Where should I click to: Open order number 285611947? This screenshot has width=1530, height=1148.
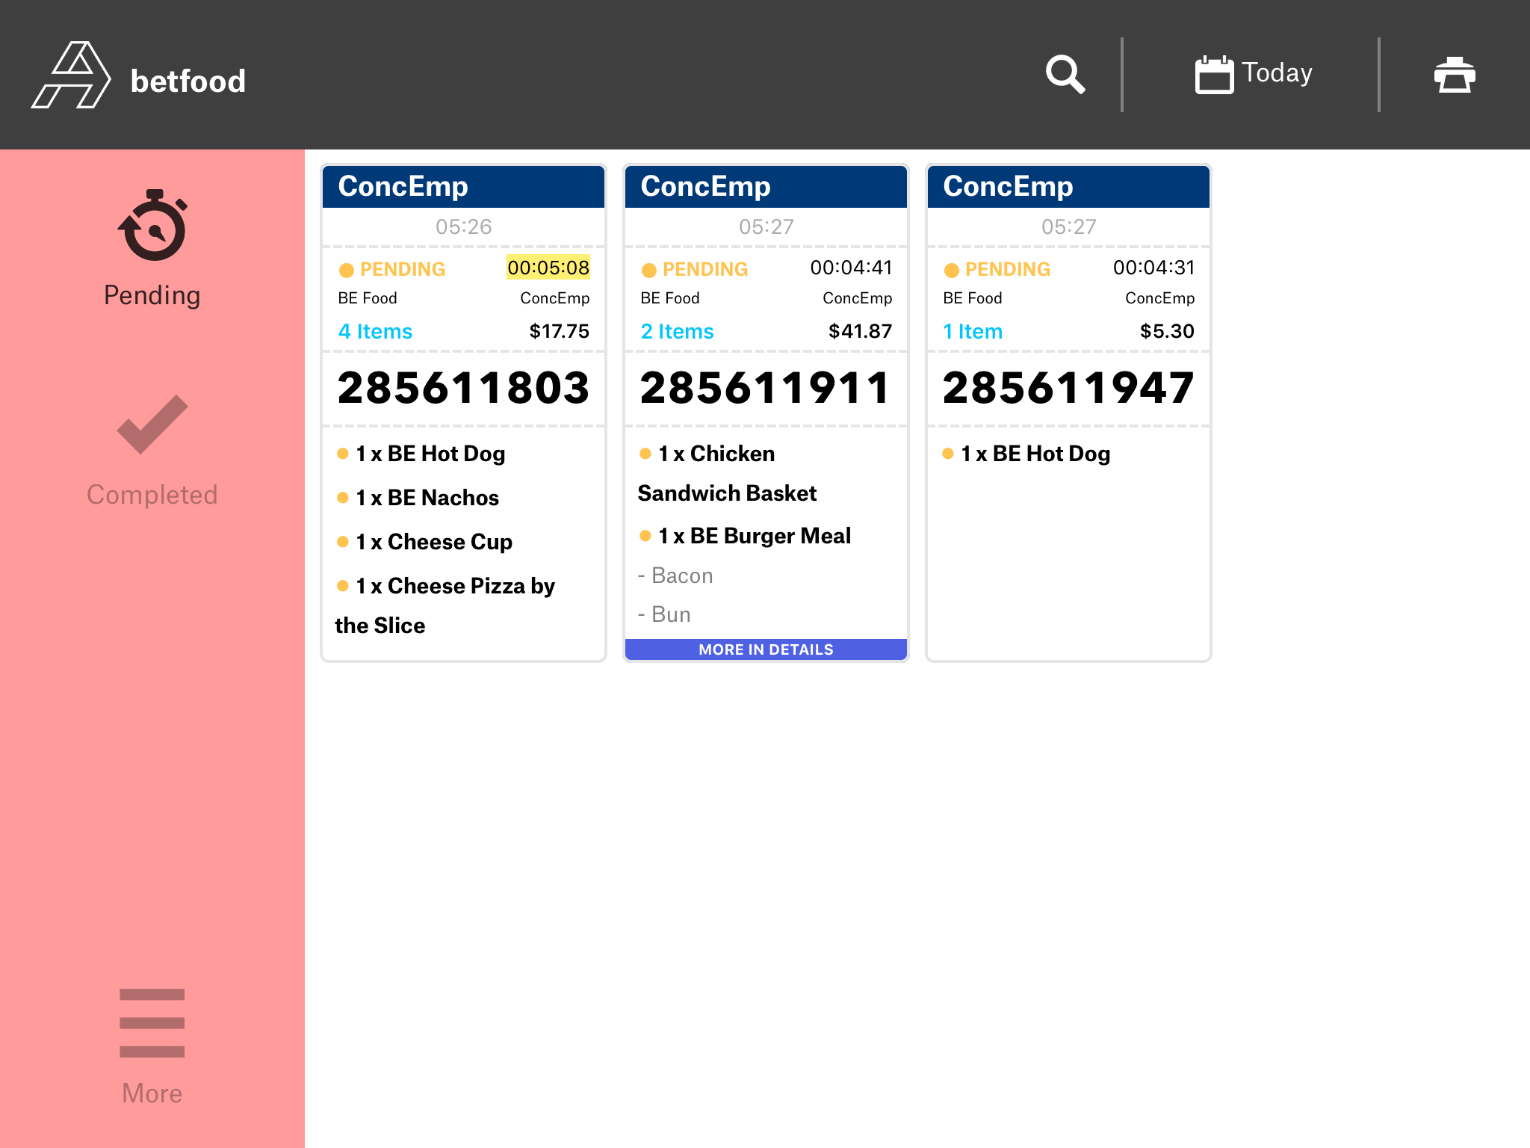[1068, 388]
